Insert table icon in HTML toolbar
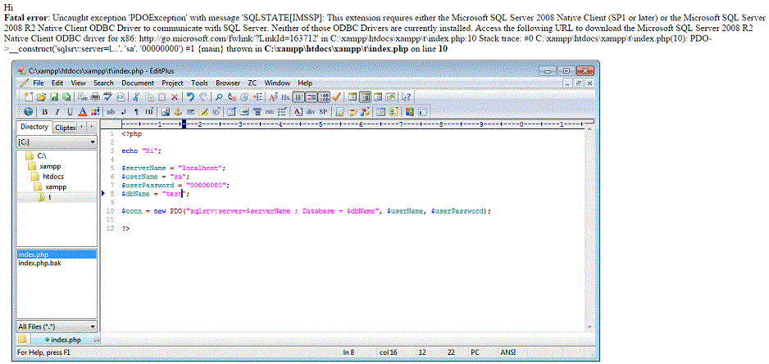The height and width of the screenshot is (364, 769). [x=231, y=111]
